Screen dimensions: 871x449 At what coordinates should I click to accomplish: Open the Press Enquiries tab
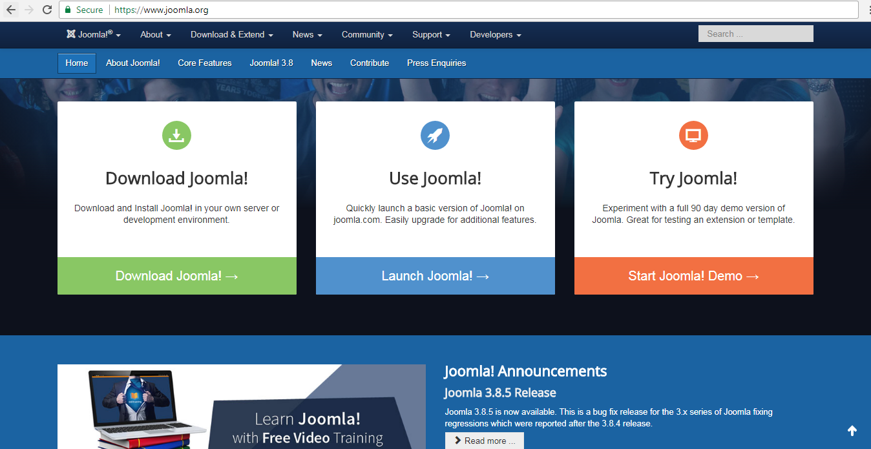(436, 63)
